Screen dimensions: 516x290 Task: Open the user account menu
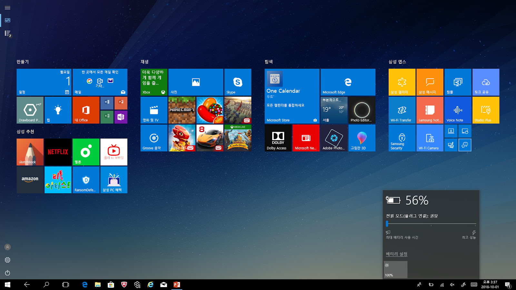click(x=7, y=247)
